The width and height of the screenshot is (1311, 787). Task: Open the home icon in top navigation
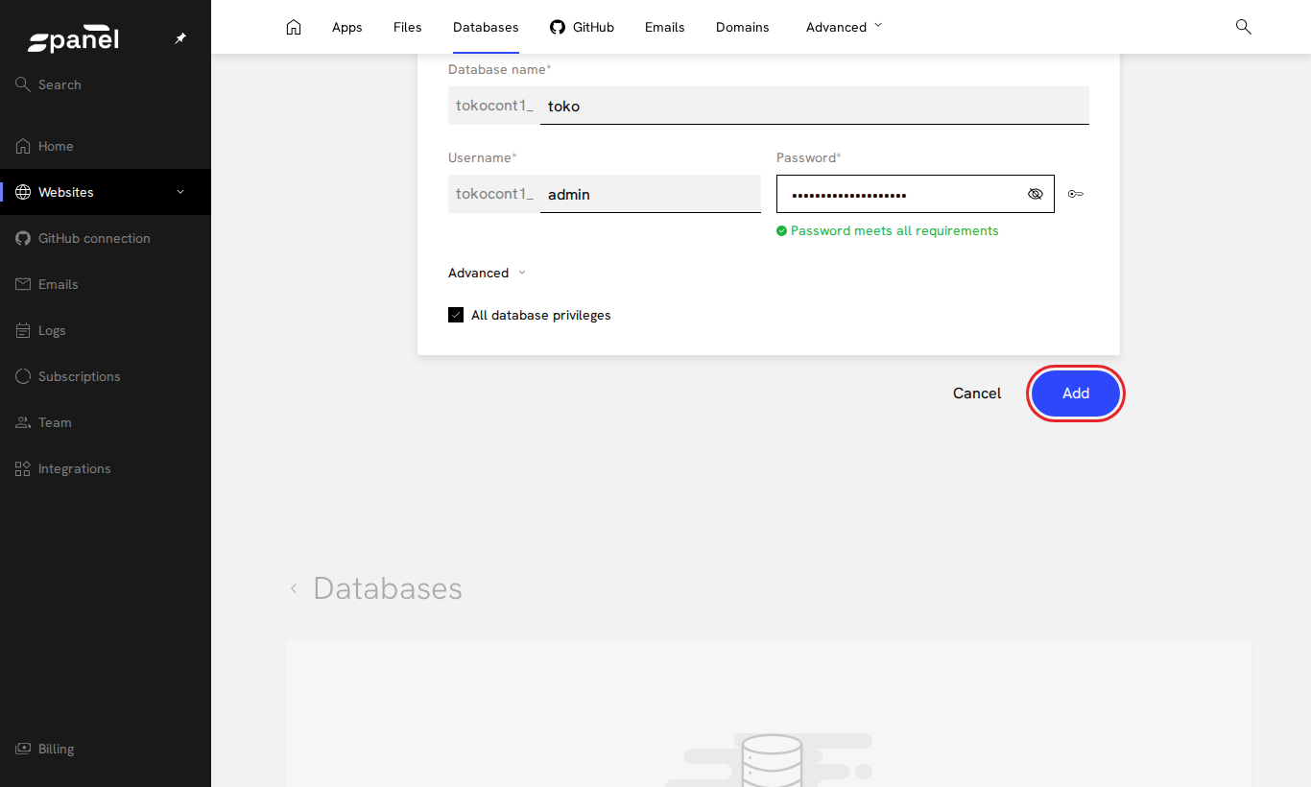tap(294, 27)
